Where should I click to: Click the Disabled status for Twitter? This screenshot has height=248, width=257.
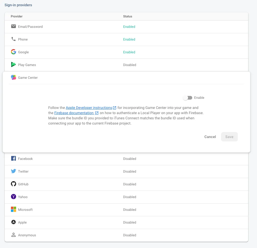point(130,171)
